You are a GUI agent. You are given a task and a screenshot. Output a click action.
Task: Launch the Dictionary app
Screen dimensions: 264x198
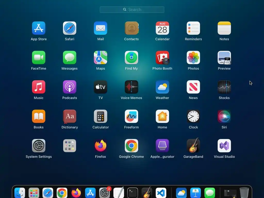pos(70,116)
